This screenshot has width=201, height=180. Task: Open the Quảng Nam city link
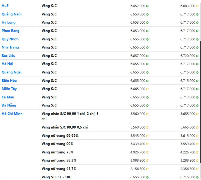(11, 14)
